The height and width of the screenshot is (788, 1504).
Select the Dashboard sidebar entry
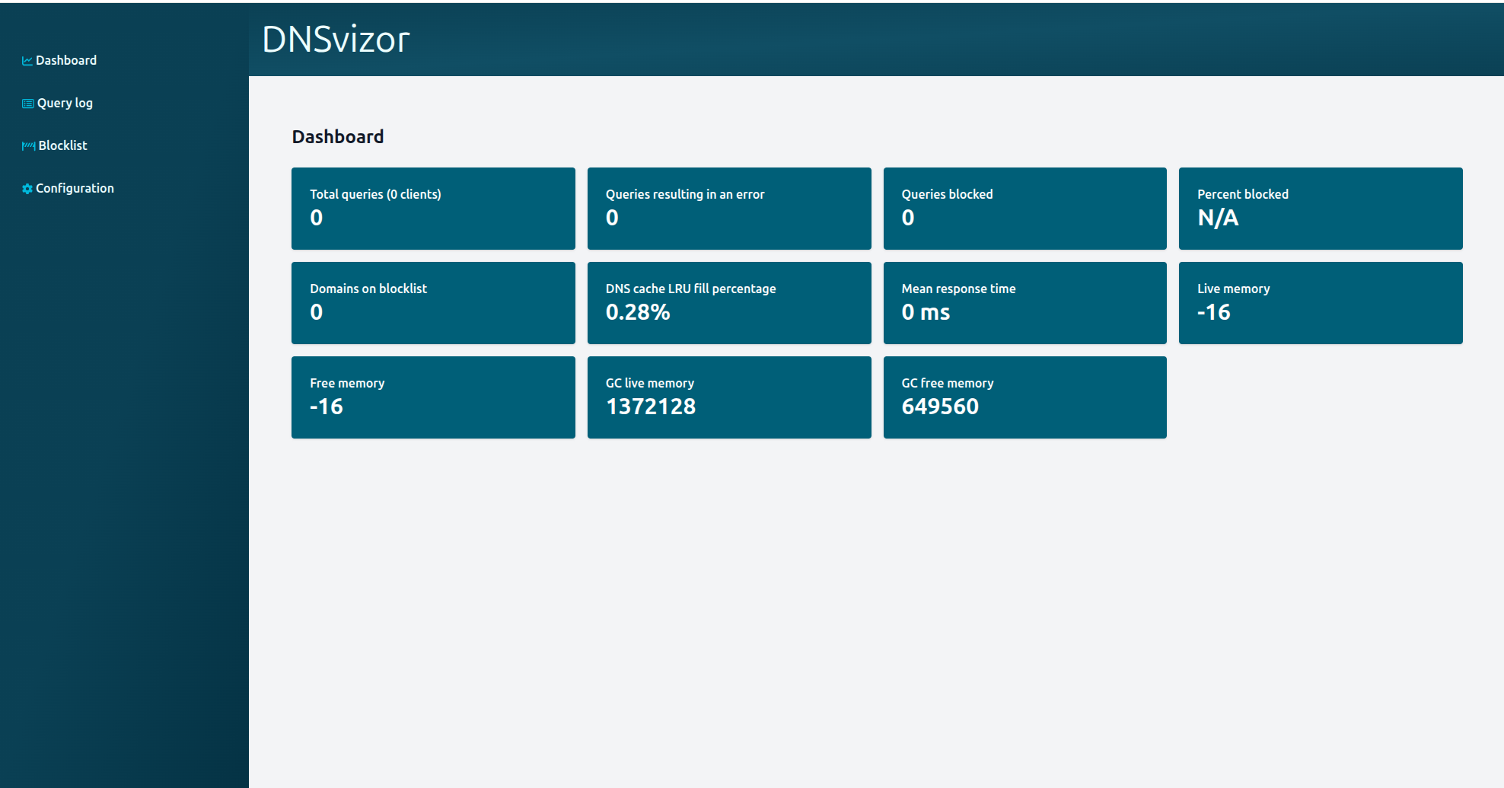click(67, 59)
